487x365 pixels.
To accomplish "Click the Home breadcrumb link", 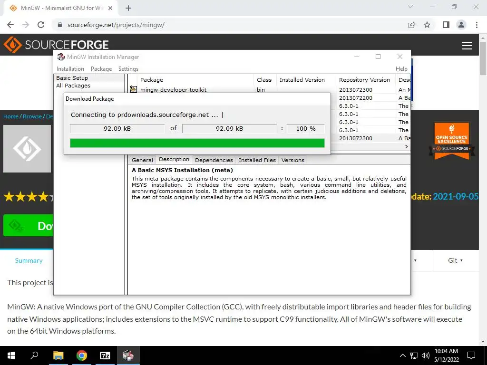I will [11, 116].
